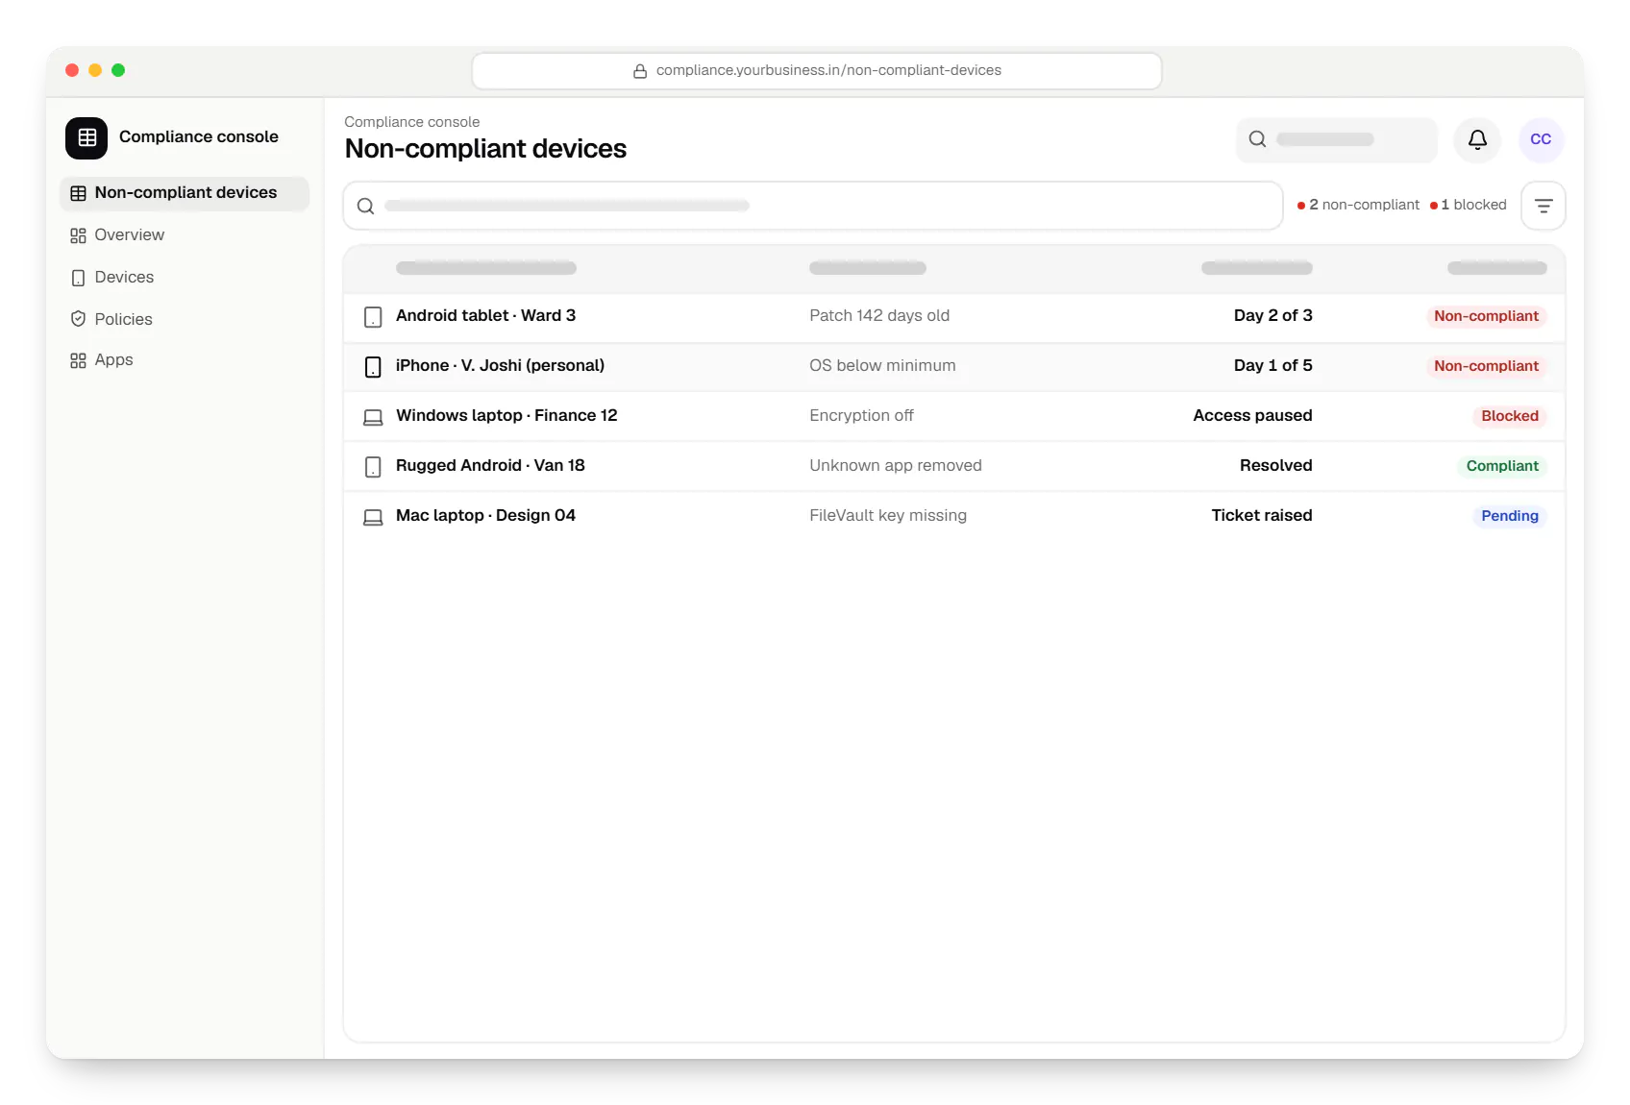Click the Non-compliant badge for iPhone V. Joshi

click(1486, 366)
